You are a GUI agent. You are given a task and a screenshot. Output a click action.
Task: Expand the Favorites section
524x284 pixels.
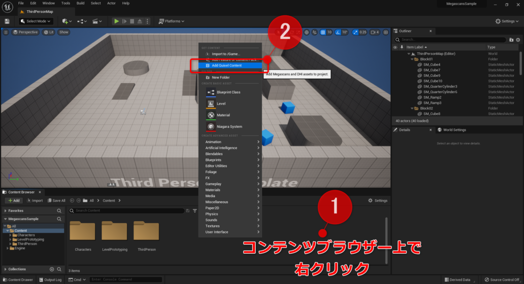[x=5, y=211]
